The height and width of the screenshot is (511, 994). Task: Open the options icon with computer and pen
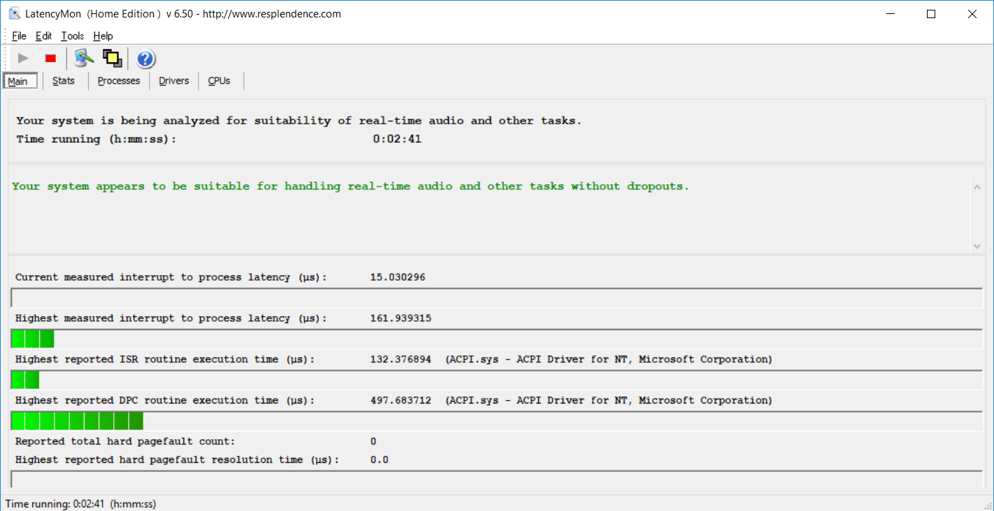coord(84,59)
